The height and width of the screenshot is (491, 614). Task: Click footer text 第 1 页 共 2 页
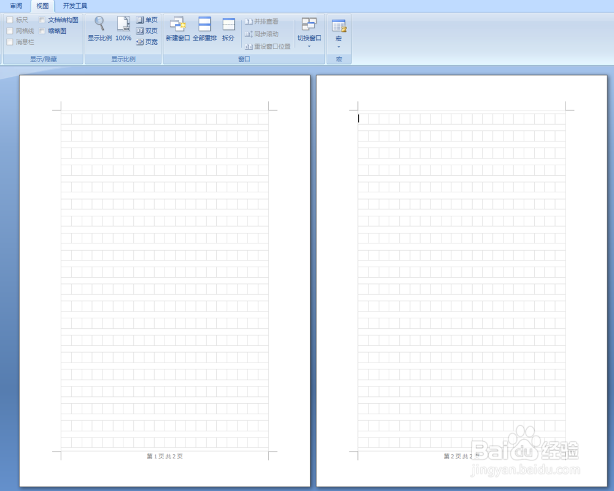(165, 456)
